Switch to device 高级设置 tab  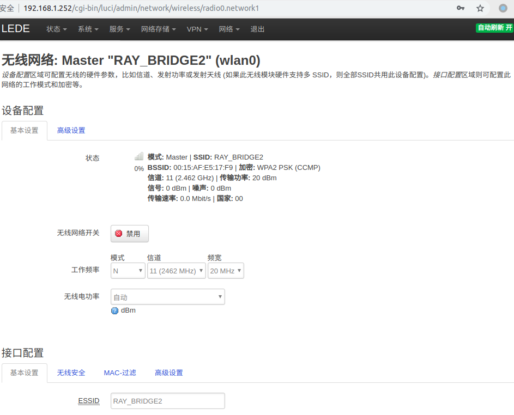(x=71, y=131)
